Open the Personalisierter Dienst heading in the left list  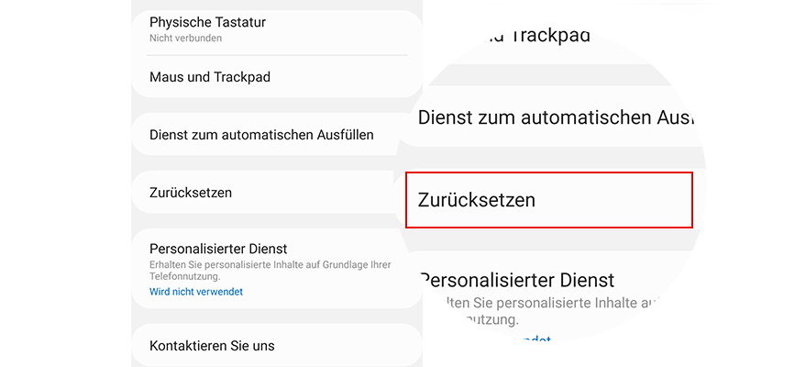click(x=218, y=248)
